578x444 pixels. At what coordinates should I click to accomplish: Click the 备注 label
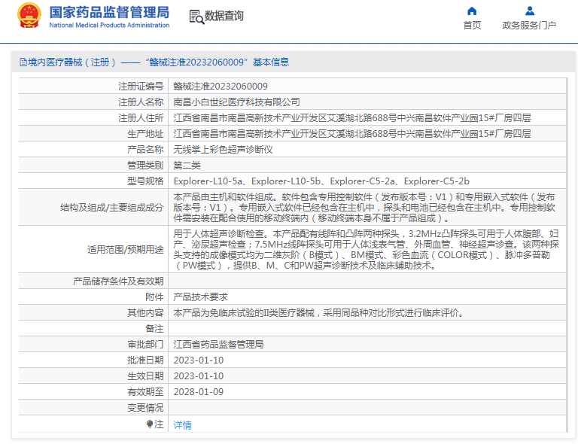coord(154,329)
